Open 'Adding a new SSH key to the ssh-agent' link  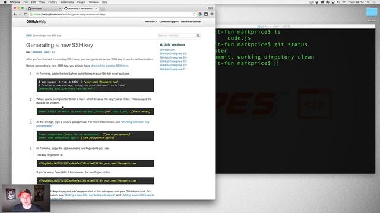click(x=90, y=195)
